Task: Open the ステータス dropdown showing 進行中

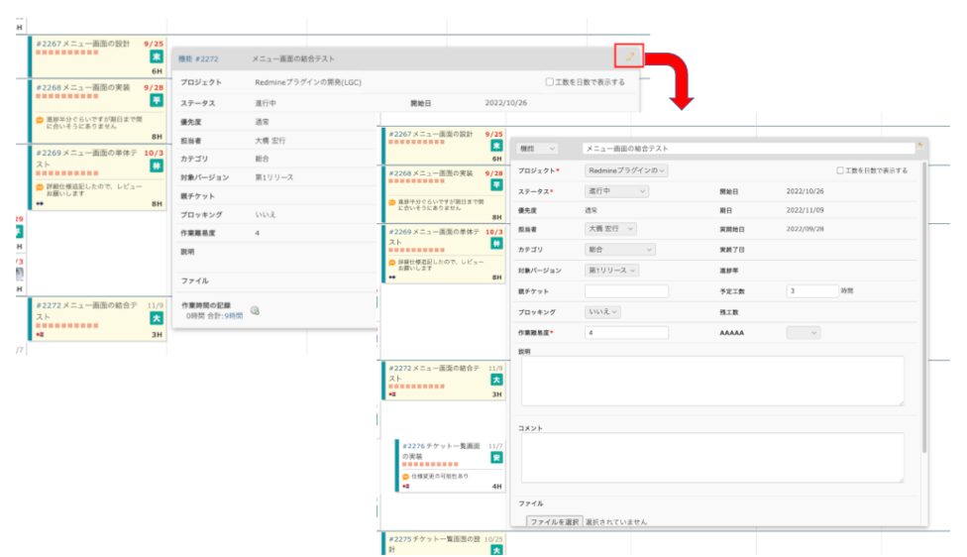Action: click(x=612, y=190)
